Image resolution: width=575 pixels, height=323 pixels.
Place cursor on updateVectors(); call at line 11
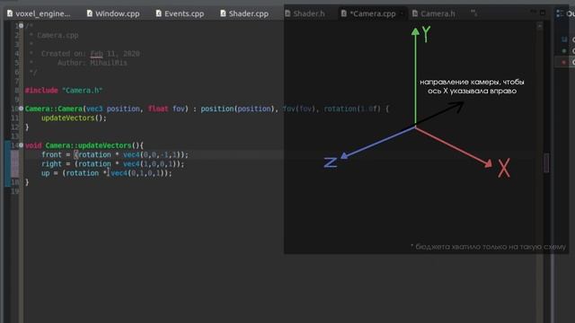pos(74,118)
